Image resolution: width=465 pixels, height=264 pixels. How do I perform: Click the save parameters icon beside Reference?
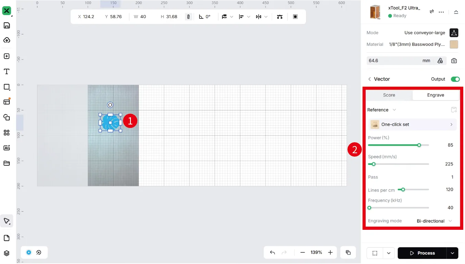[454, 110]
